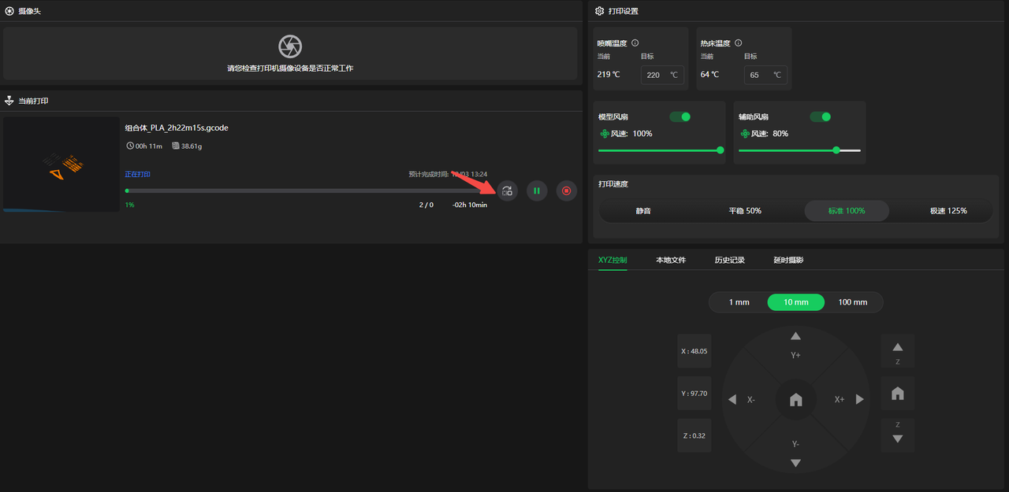Screen dimensions: 1009x492
Task: Toggle the 模型风扇 fan switch
Action: [679, 117]
